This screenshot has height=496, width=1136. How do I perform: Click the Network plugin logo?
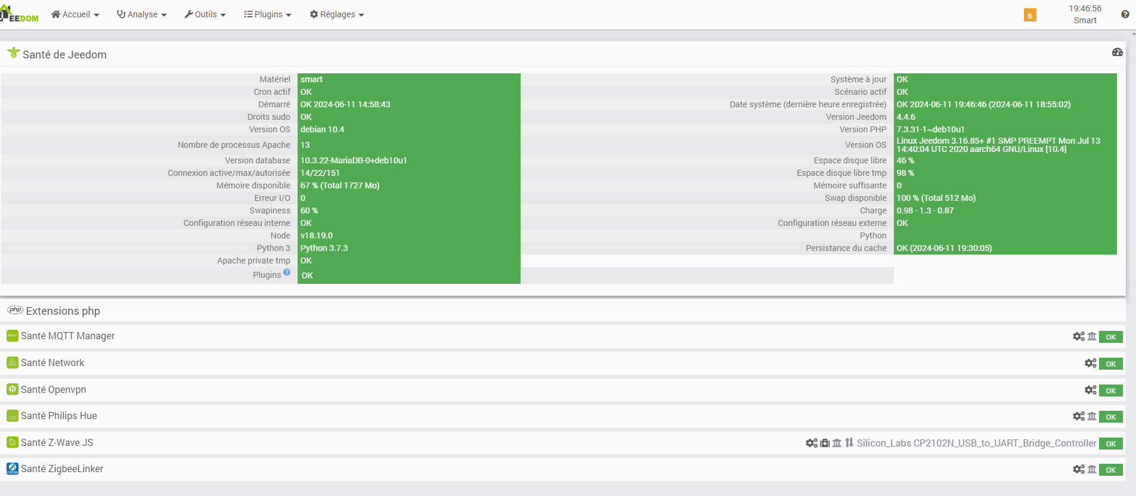(13, 362)
